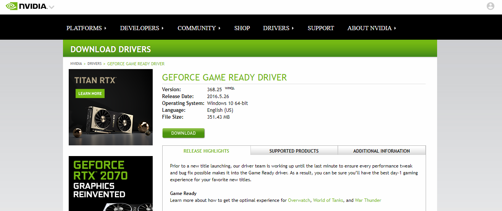Open the GeForce RTX 2070 banner
502x211 pixels.
click(111, 184)
